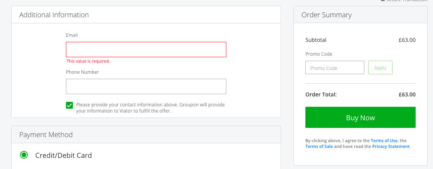Click the Email input field
The width and height of the screenshot is (433, 169).
click(x=146, y=50)
